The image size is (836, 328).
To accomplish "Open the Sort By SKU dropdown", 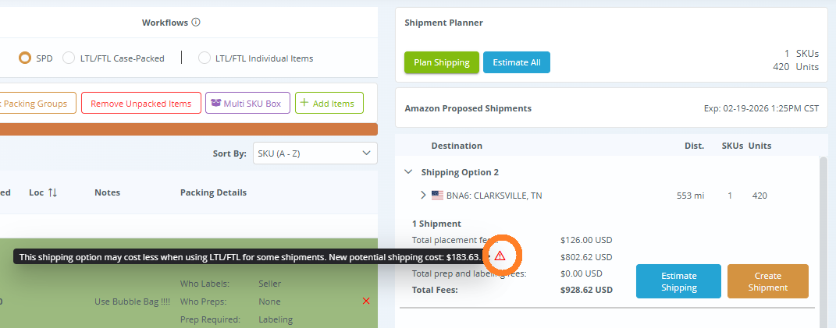I will tap(315, 153).
